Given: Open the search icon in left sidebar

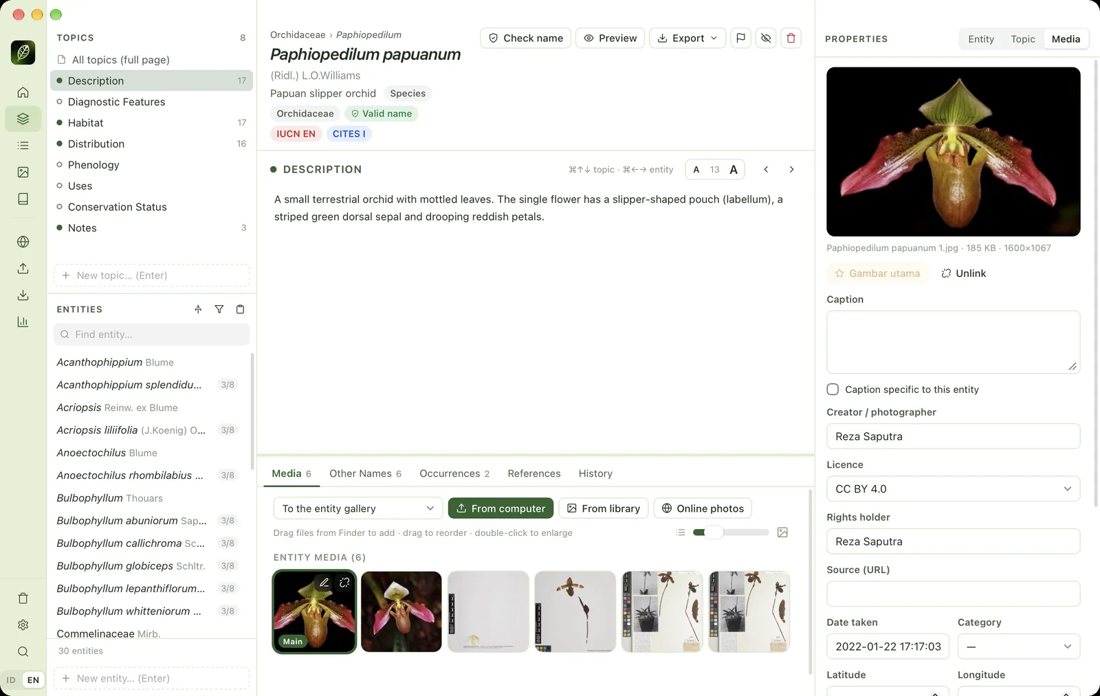Looking at the screenshot, I should 23,651.
